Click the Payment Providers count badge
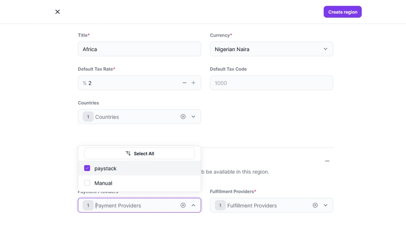406x235 pixels. click(x=88, y=206)
